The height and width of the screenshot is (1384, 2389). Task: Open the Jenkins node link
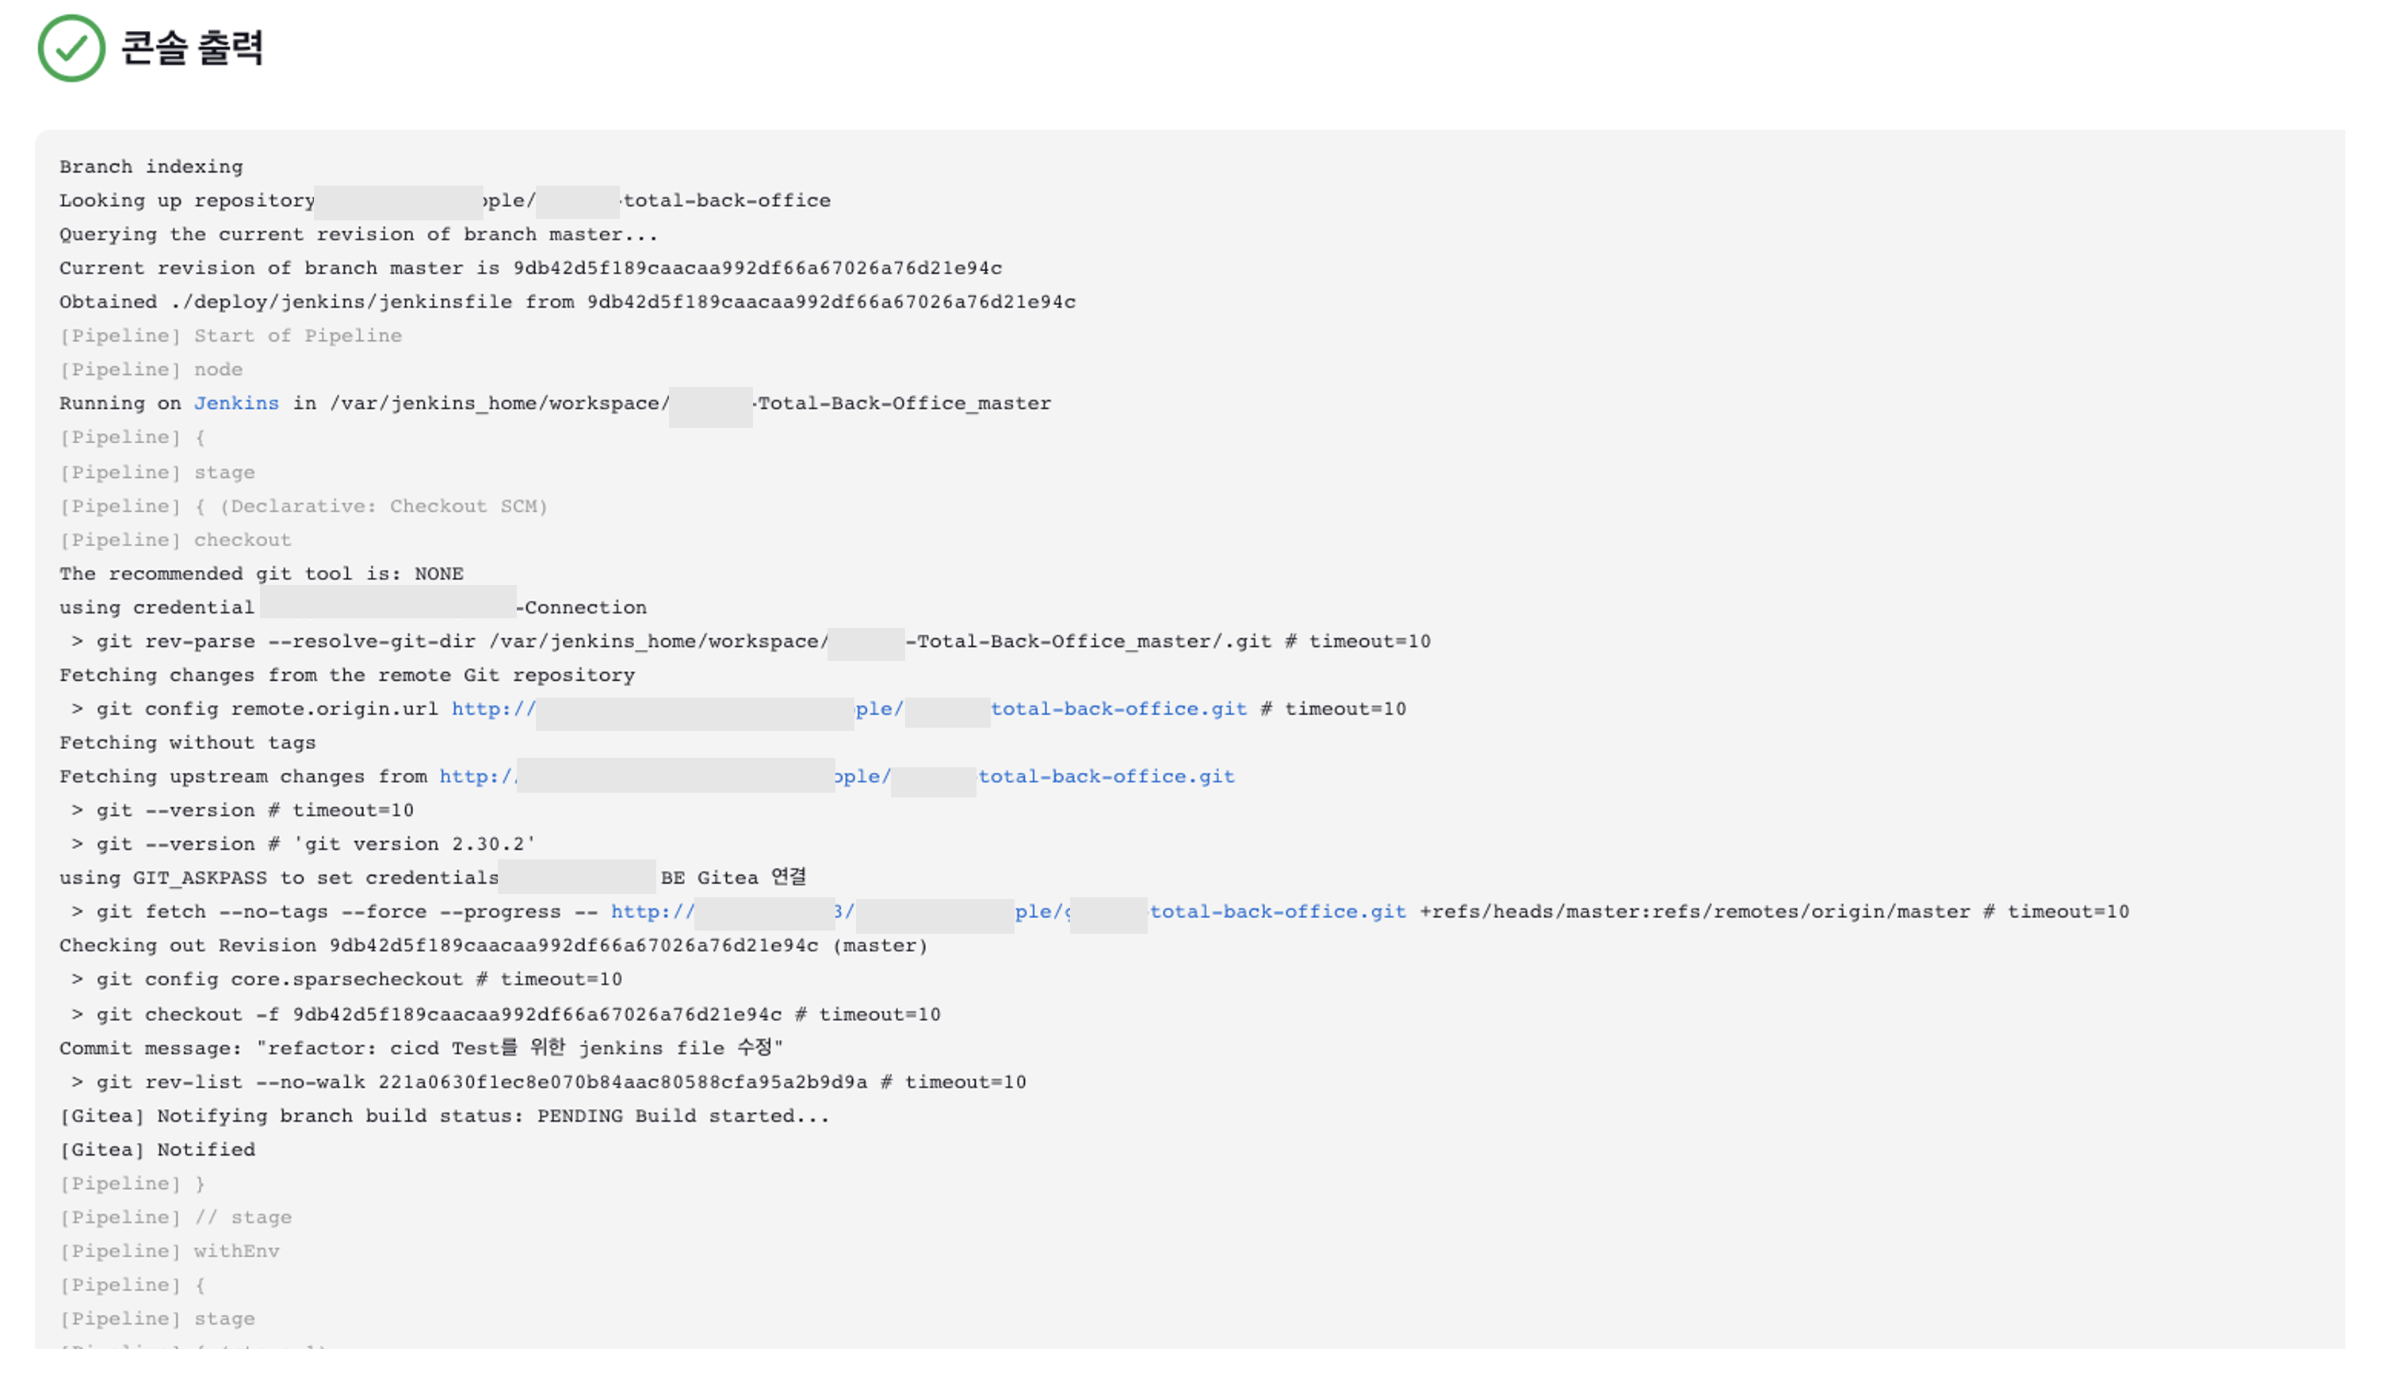[236, 403]
